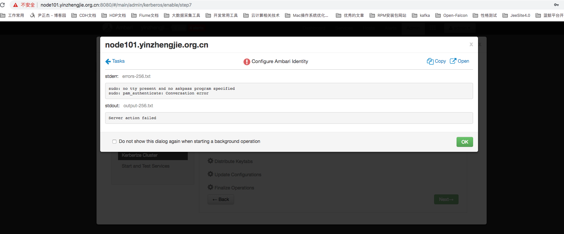The height and width of the screenshot is (234, 564).
Task: Open the 尹正杰 - 博客园 bookmark
Action: 48,16
